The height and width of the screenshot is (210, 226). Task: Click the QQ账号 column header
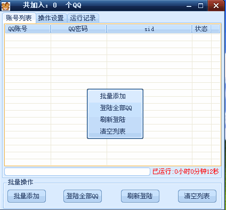point(28,29)
